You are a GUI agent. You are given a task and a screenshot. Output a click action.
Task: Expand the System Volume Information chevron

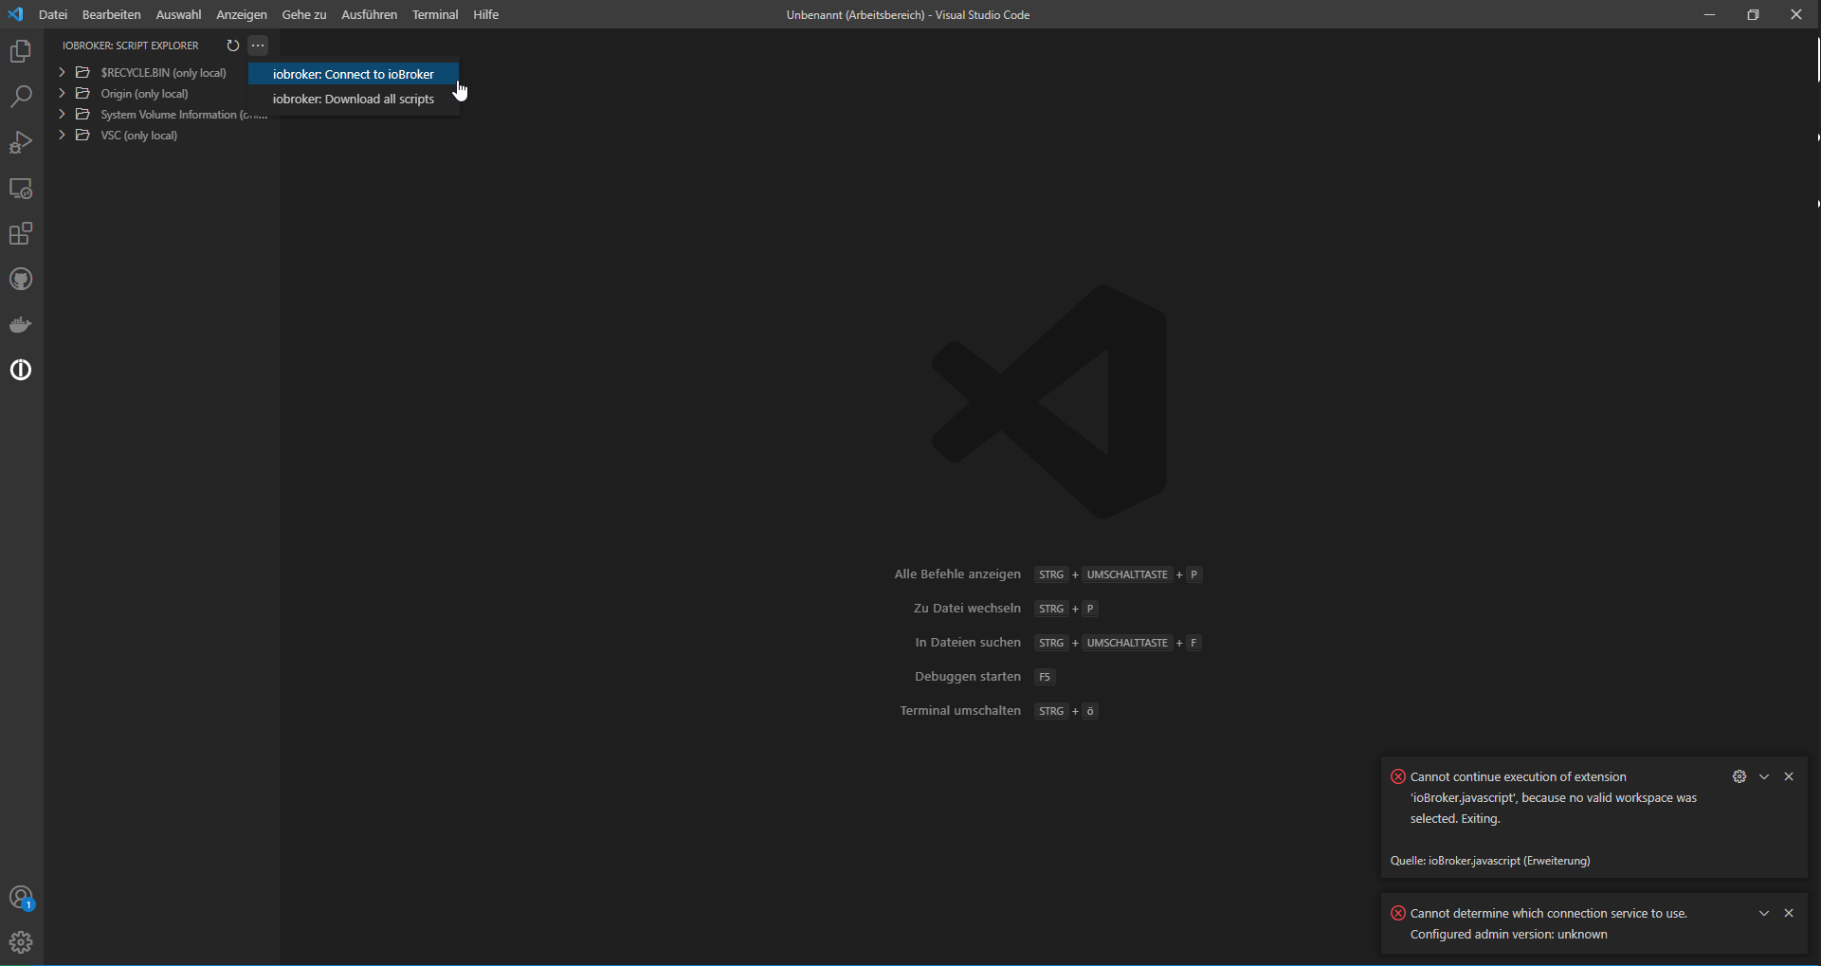[62, 114]
